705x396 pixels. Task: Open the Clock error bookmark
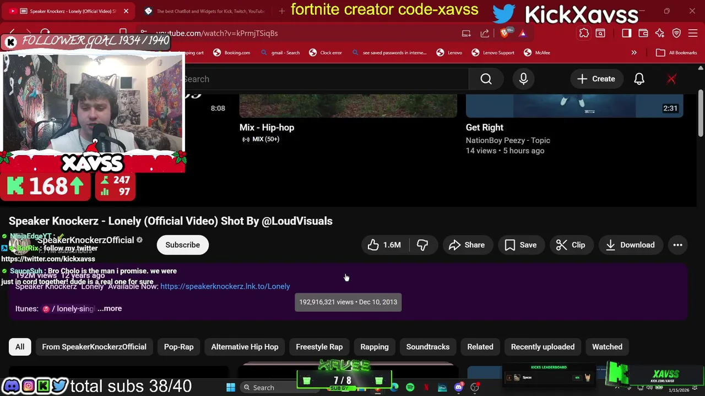pyautogui.click(x=326, y=53)
